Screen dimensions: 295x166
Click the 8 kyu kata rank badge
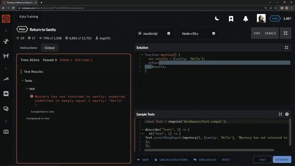(22, 30)
